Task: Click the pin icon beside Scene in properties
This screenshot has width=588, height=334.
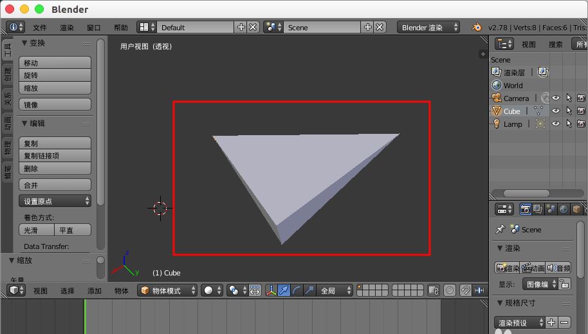Action: (x=501, y=229)
